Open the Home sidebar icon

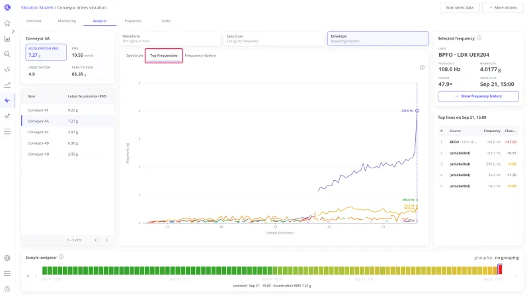coord(7,23)
